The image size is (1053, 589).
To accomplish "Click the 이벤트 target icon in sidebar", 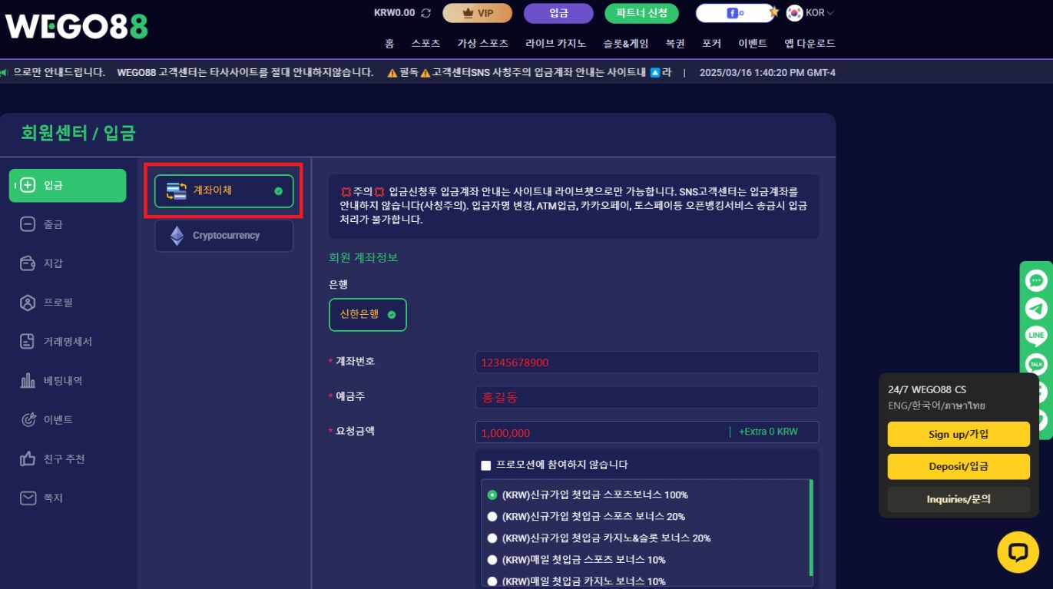I will tap(28, 420).
